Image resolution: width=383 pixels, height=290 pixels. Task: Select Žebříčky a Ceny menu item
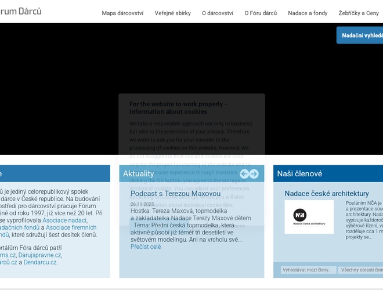click(x=360, y=13)
